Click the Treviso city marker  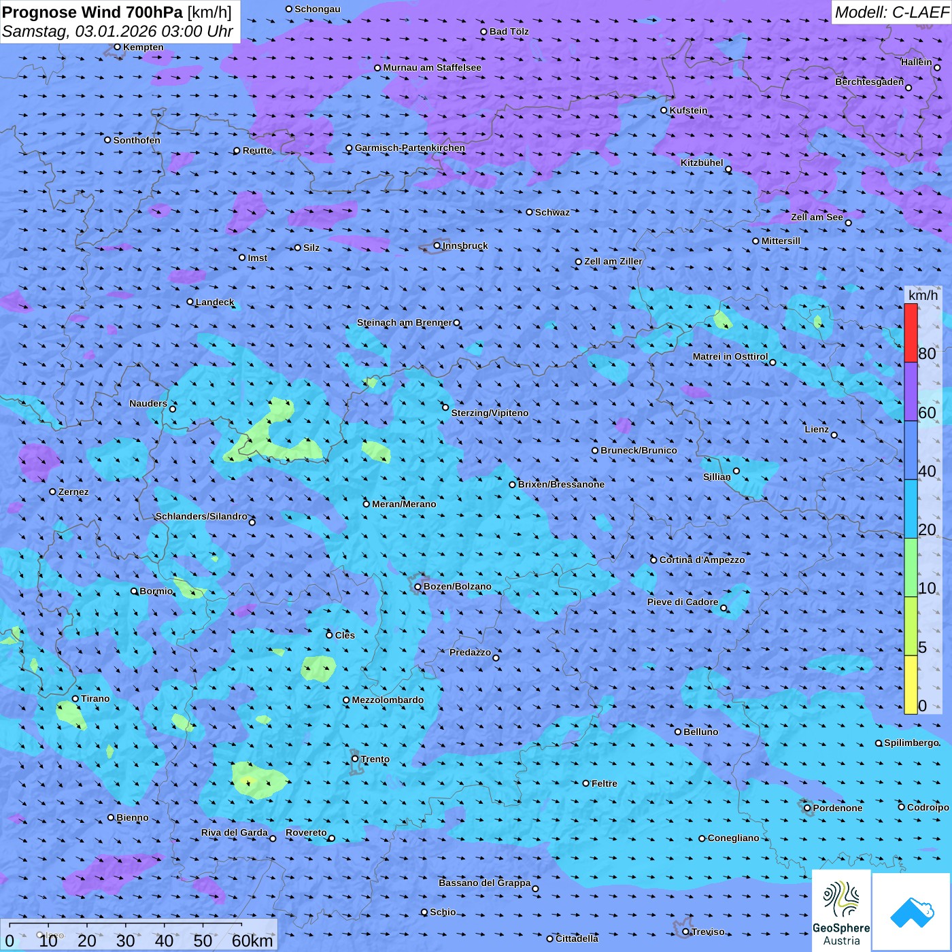[x=685, y=932]
